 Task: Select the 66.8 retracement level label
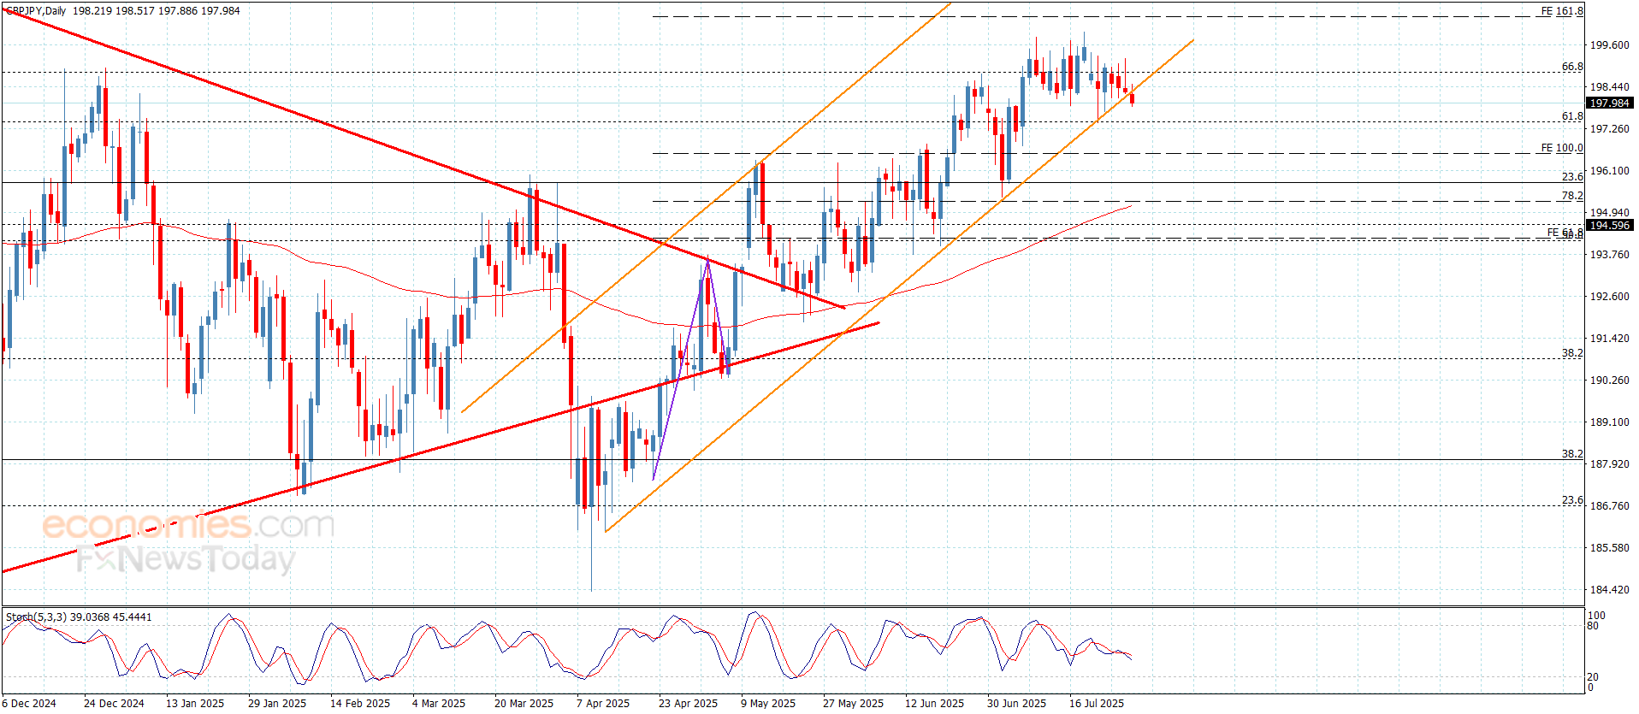coord(1572,67)
